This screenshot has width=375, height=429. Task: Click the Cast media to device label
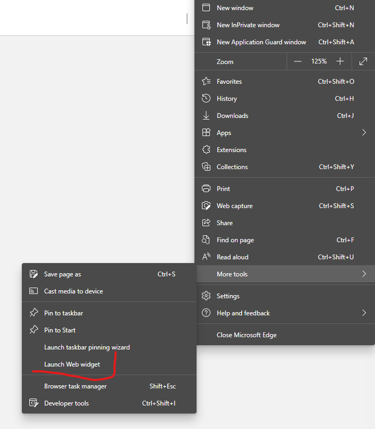coord(74,291)
